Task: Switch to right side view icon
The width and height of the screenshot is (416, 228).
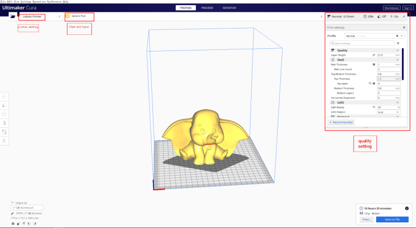Action: click(34, 224)
